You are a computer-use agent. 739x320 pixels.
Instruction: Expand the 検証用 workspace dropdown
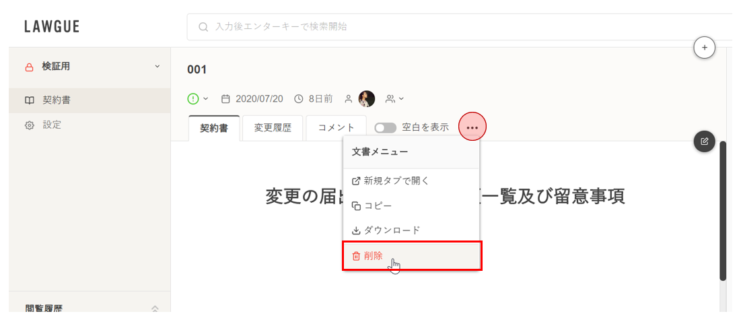[157, 66]
